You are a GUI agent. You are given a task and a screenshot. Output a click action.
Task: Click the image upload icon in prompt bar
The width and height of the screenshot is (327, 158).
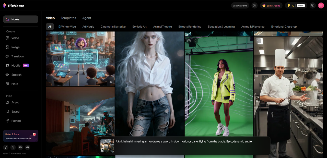tap(102, 150)
